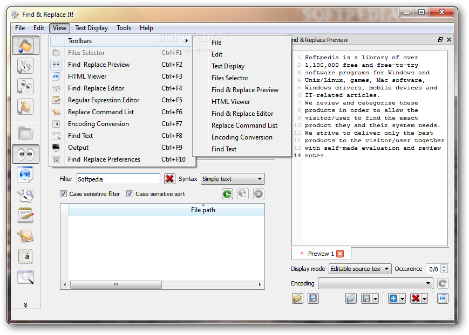Open Find Replace Editor tools icon in sidebar
The width and height of the screenshot is (469, 335).
pos(25,195)
